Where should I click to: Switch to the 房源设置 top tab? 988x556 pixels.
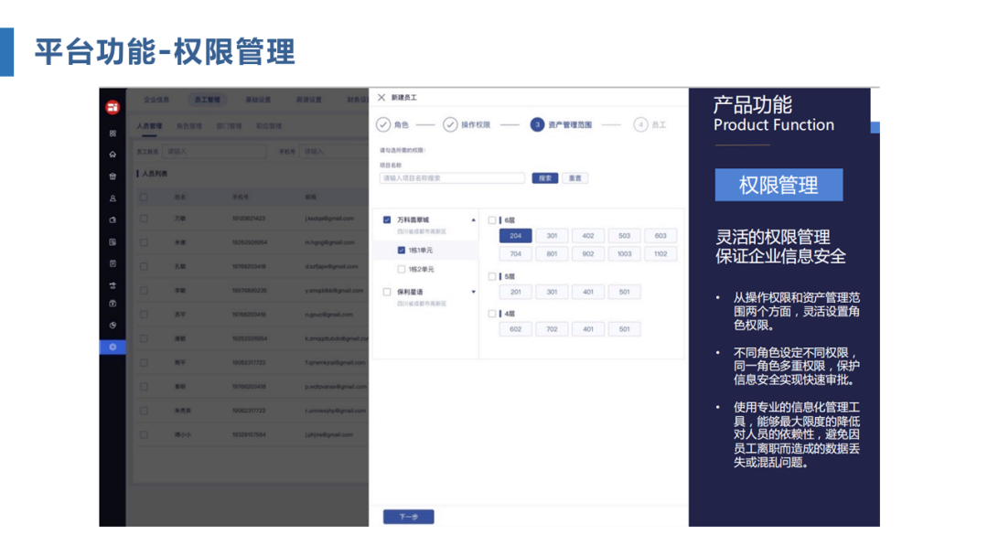pyautogui.click(x=309, y=100)
